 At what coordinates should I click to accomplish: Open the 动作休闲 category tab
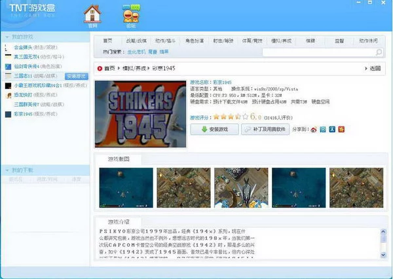368,41
